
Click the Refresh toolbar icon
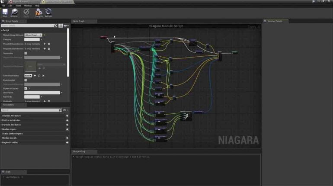pos(48,13)
